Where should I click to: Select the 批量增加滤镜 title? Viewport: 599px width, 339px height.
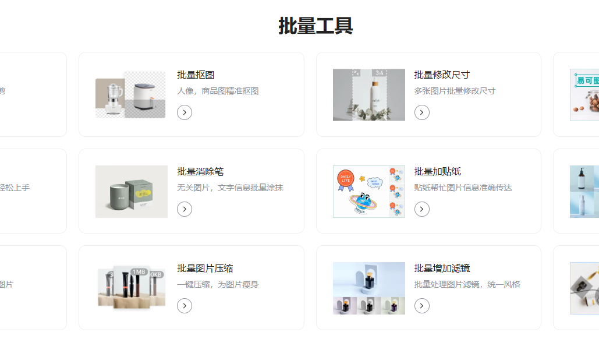(442, 269)
